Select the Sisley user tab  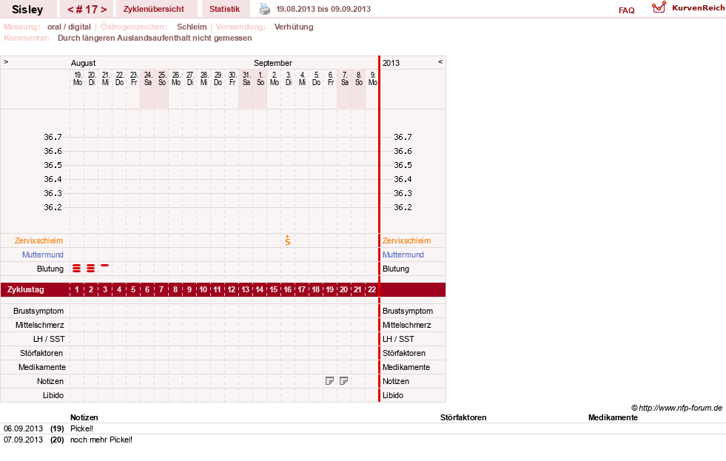pos(27,10)
